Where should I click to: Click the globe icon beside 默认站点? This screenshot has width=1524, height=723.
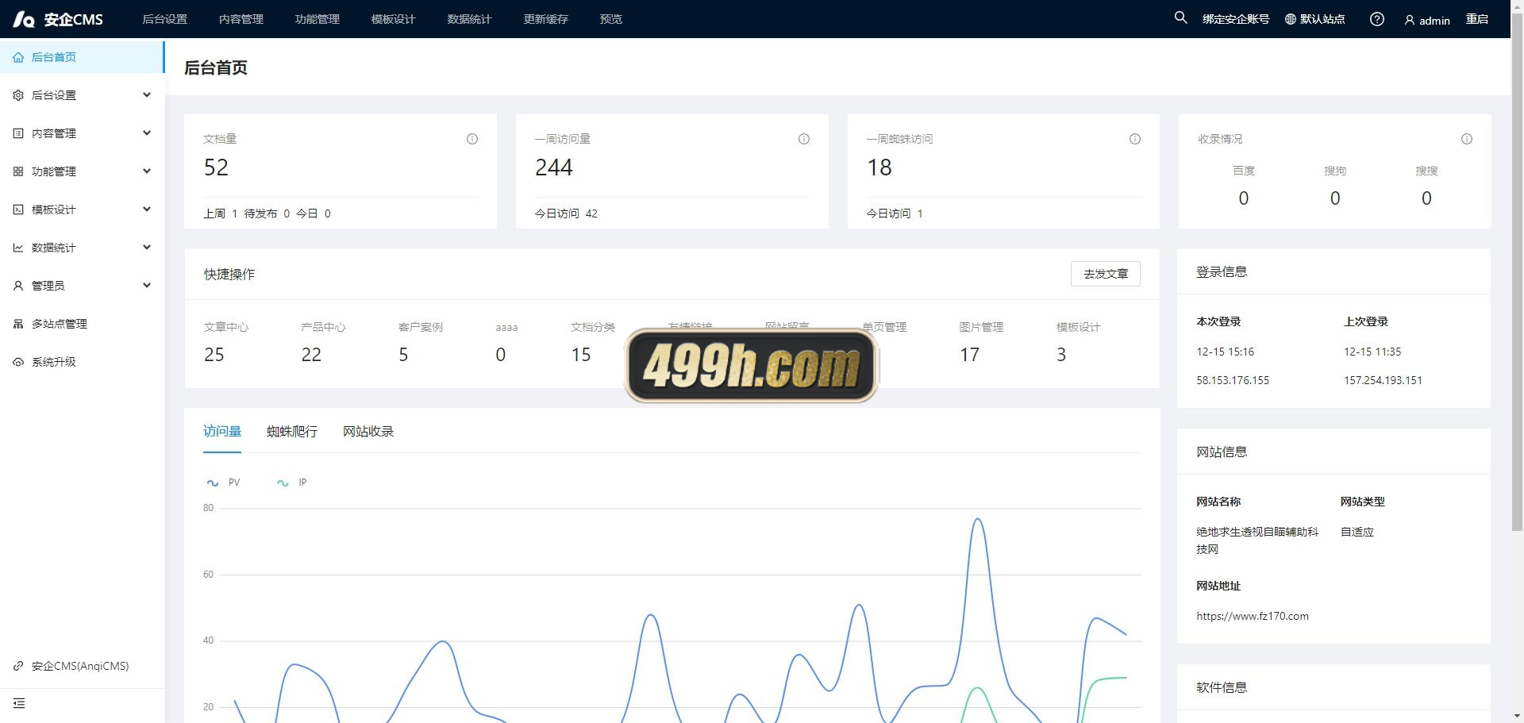tap(1291, 19)
